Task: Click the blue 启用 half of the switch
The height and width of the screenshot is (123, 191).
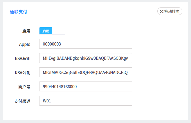Action: (46, 31)
